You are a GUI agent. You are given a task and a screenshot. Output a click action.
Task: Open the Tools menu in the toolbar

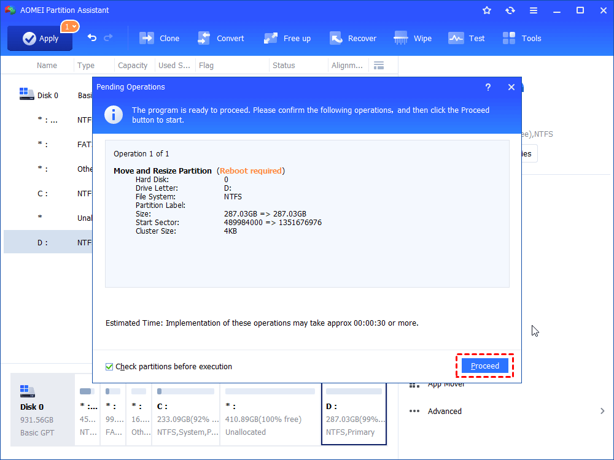tap(522, 38)
